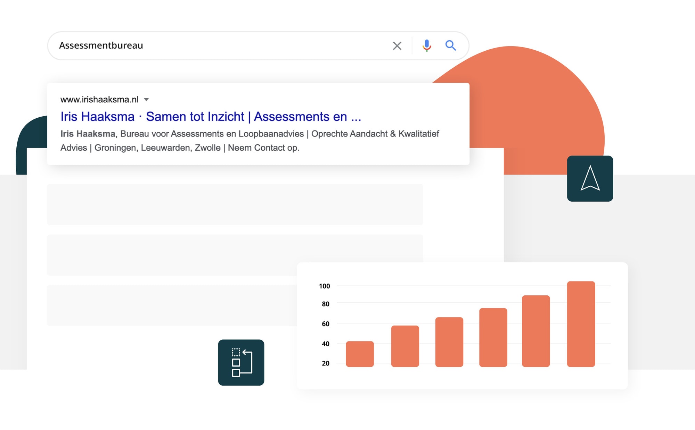Click the 60 axis label
The height and width of the screenshot is (430, 695).
click(326, 324)
